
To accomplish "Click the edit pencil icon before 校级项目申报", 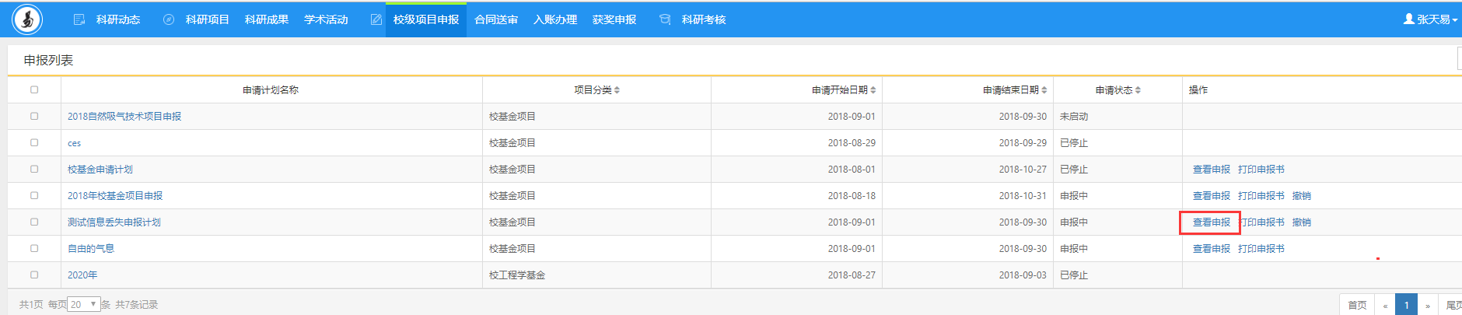I will 376,19.
